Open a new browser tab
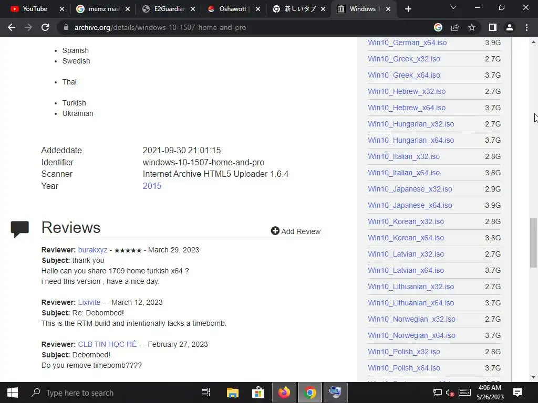The width and height of the screenshot is (538, 403). [408, 9]
